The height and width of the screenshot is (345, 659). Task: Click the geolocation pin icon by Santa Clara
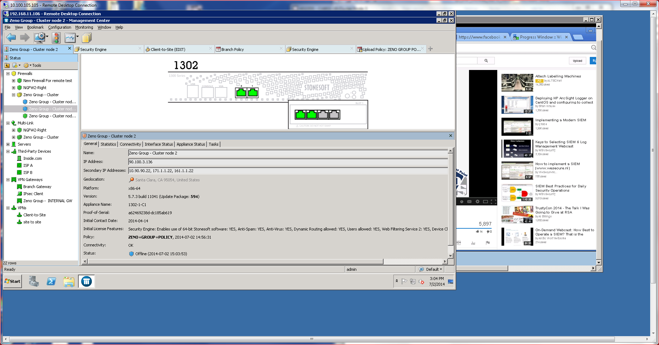[x=131, y=180]
